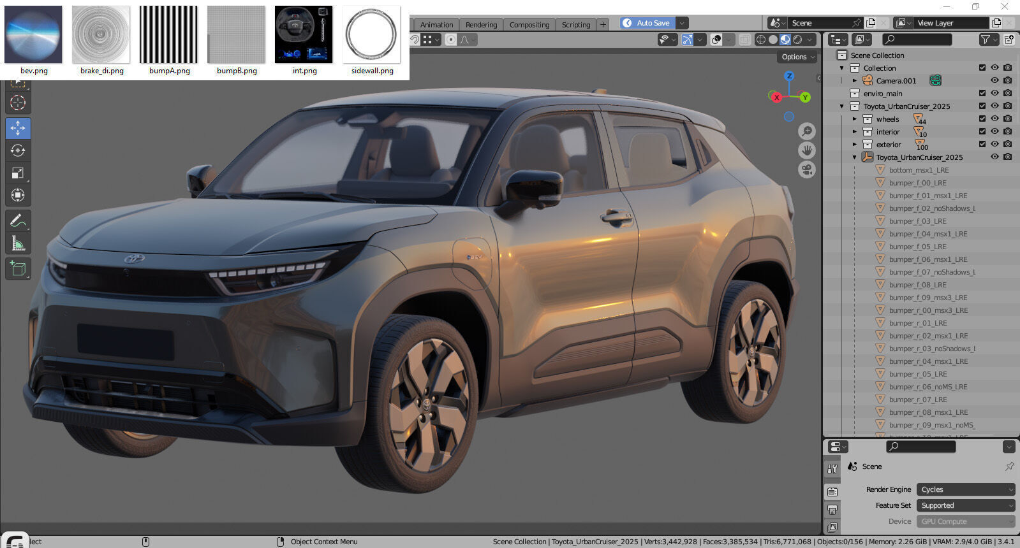The height and width of the screenshot is (548, 1020).
Task: Activate the Scale tool
Action: [x=18, y=173]
